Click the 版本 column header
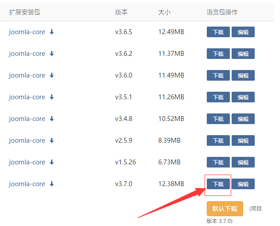This screenshot has height=226, width=280. [x=121, y=12]
